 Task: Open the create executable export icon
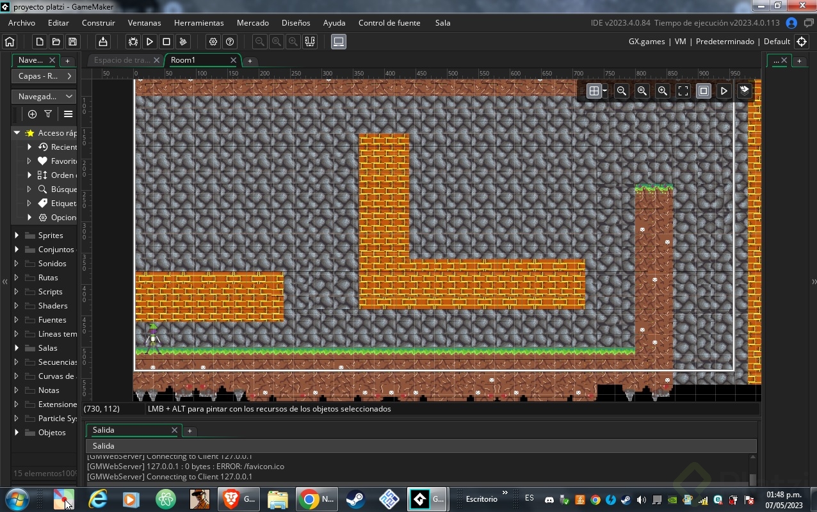click(102, 42)
